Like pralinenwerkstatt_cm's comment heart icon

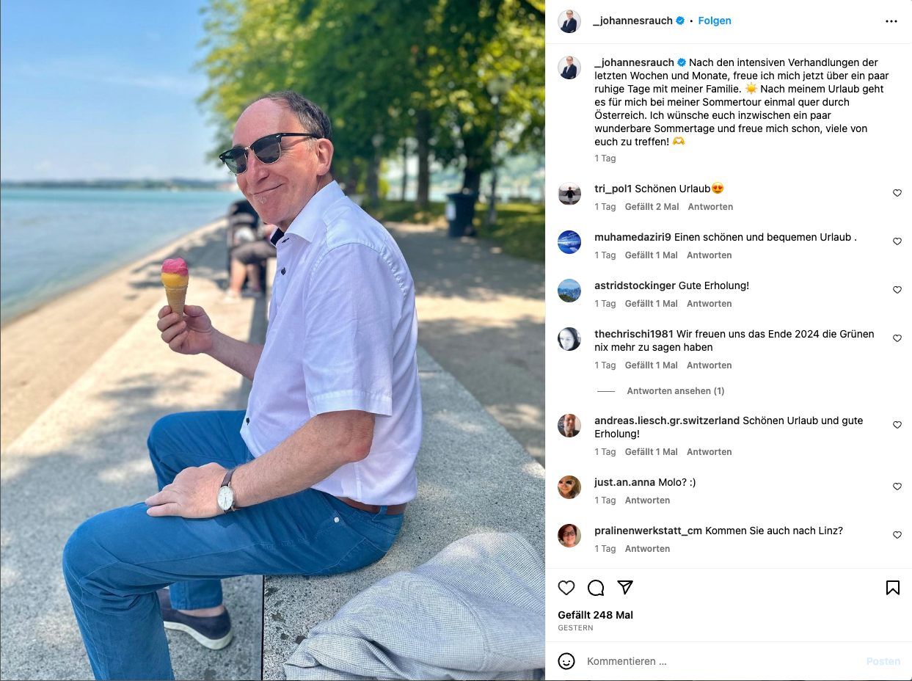click(897, 535)
